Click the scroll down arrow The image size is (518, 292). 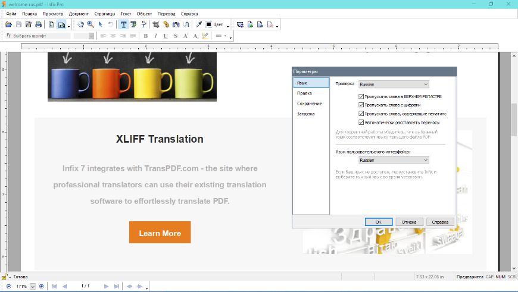514,268
